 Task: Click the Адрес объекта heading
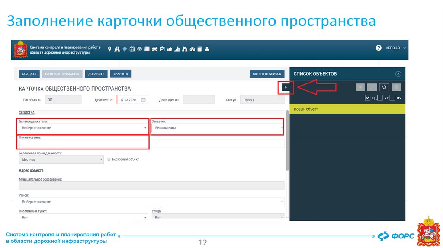tap(31, 170)
